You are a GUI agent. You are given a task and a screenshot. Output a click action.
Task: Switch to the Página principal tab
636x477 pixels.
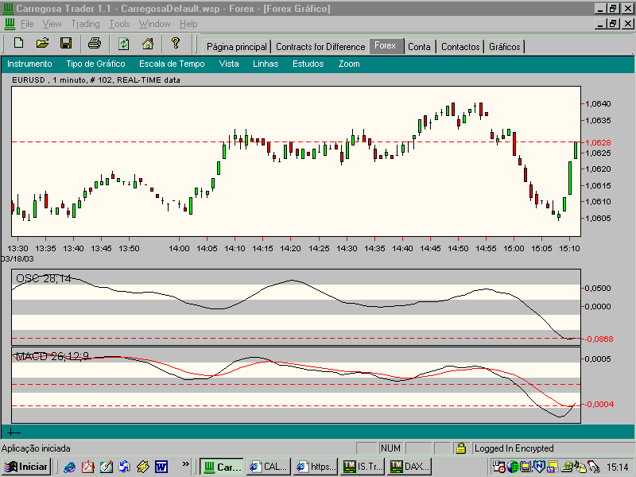[237, 47]
